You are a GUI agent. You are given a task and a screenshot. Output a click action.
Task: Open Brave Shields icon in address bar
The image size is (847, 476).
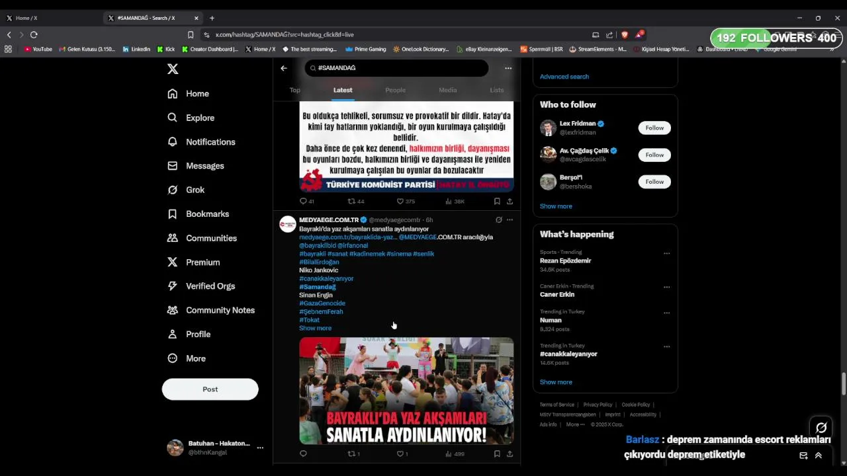tap(624, 34)
